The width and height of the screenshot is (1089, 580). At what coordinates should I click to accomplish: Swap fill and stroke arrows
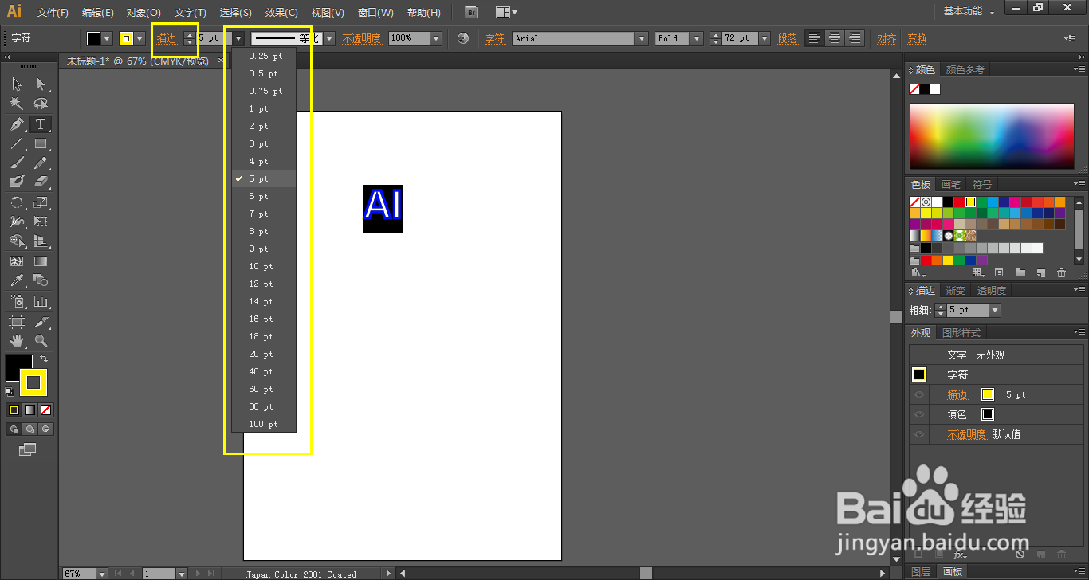(x=45, y=359)
